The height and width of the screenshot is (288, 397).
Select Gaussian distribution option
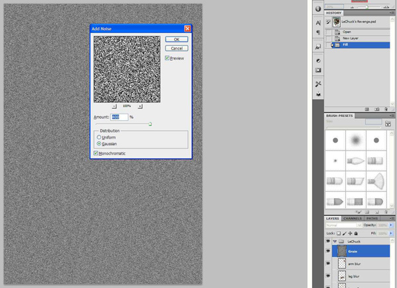(99, 143)
